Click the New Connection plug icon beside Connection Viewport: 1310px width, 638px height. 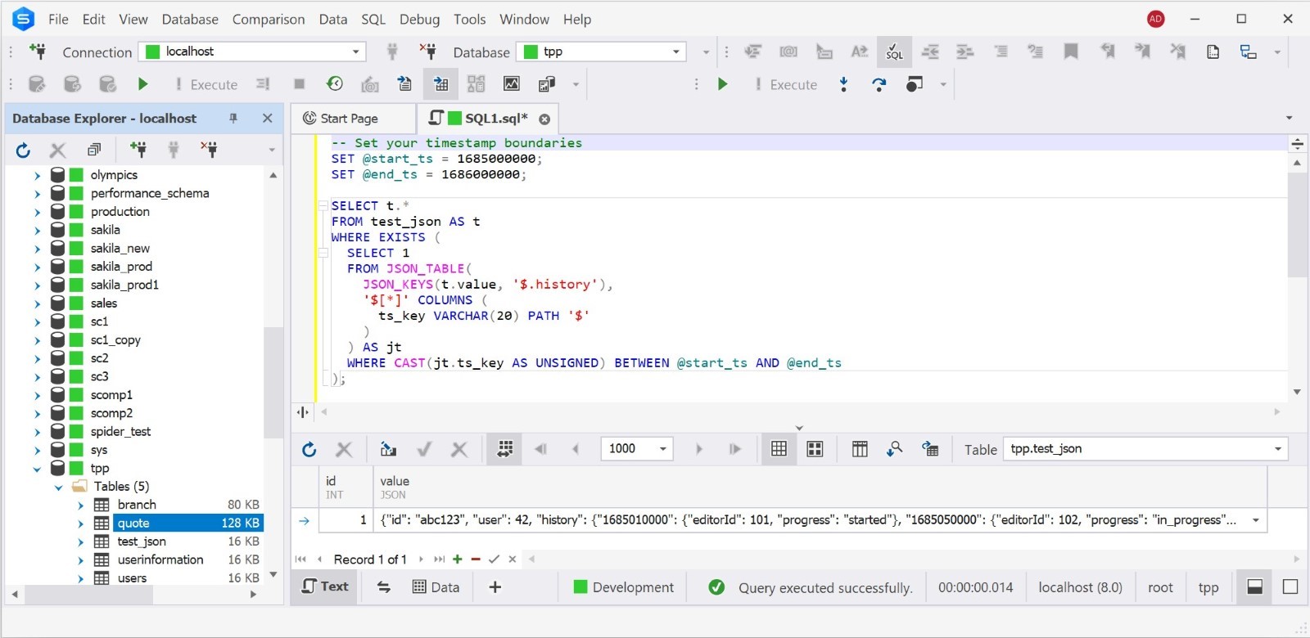(37, 52)
